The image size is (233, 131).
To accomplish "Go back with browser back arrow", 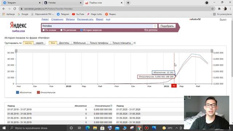I will click(x=4, y=9).
